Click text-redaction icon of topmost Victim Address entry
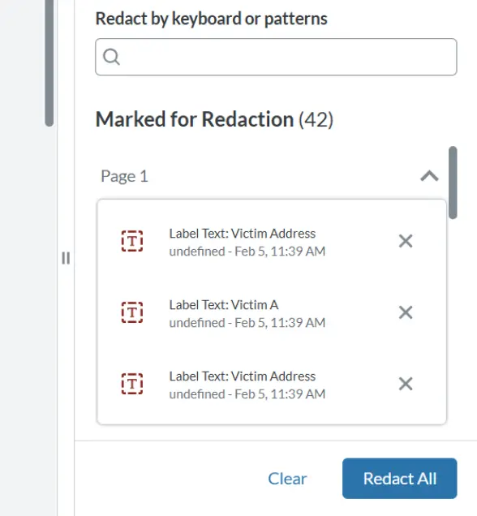The width and height of the screenshot is (477, 516). coord(132,241)
